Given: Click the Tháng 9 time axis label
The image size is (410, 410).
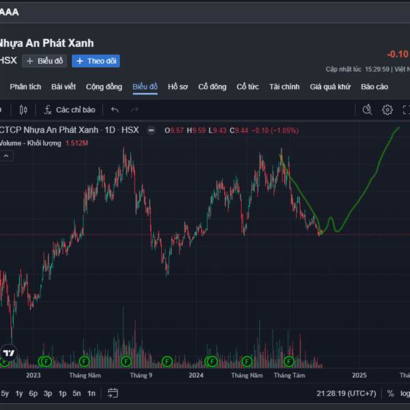Looking at the screenshot, I should (141, 375).
